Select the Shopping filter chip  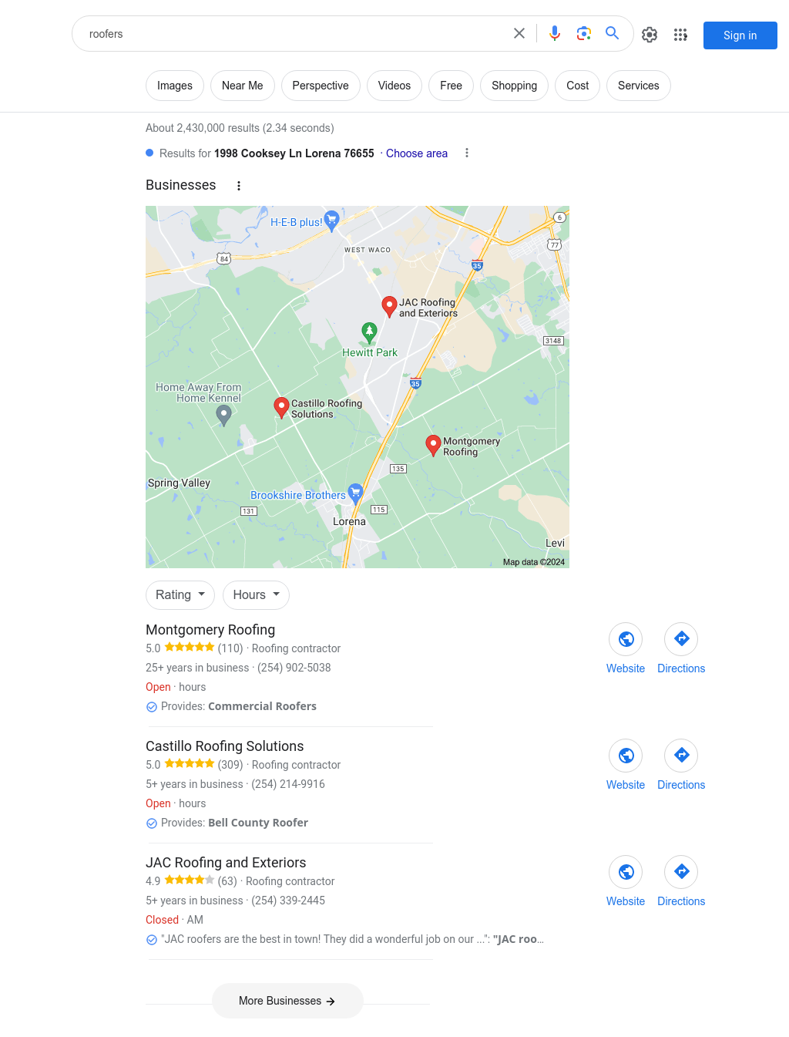pos(514,86)
